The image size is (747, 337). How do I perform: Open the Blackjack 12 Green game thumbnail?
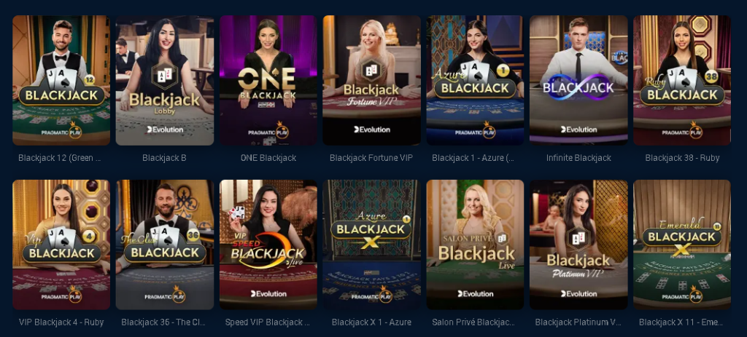pyautogui.click(x=61, y=80)
